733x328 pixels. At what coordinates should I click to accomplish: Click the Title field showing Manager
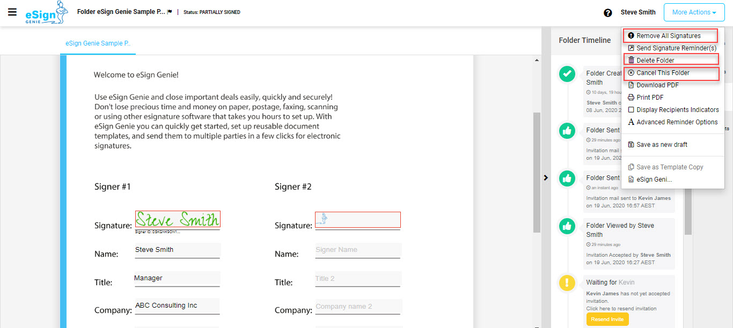177,279
